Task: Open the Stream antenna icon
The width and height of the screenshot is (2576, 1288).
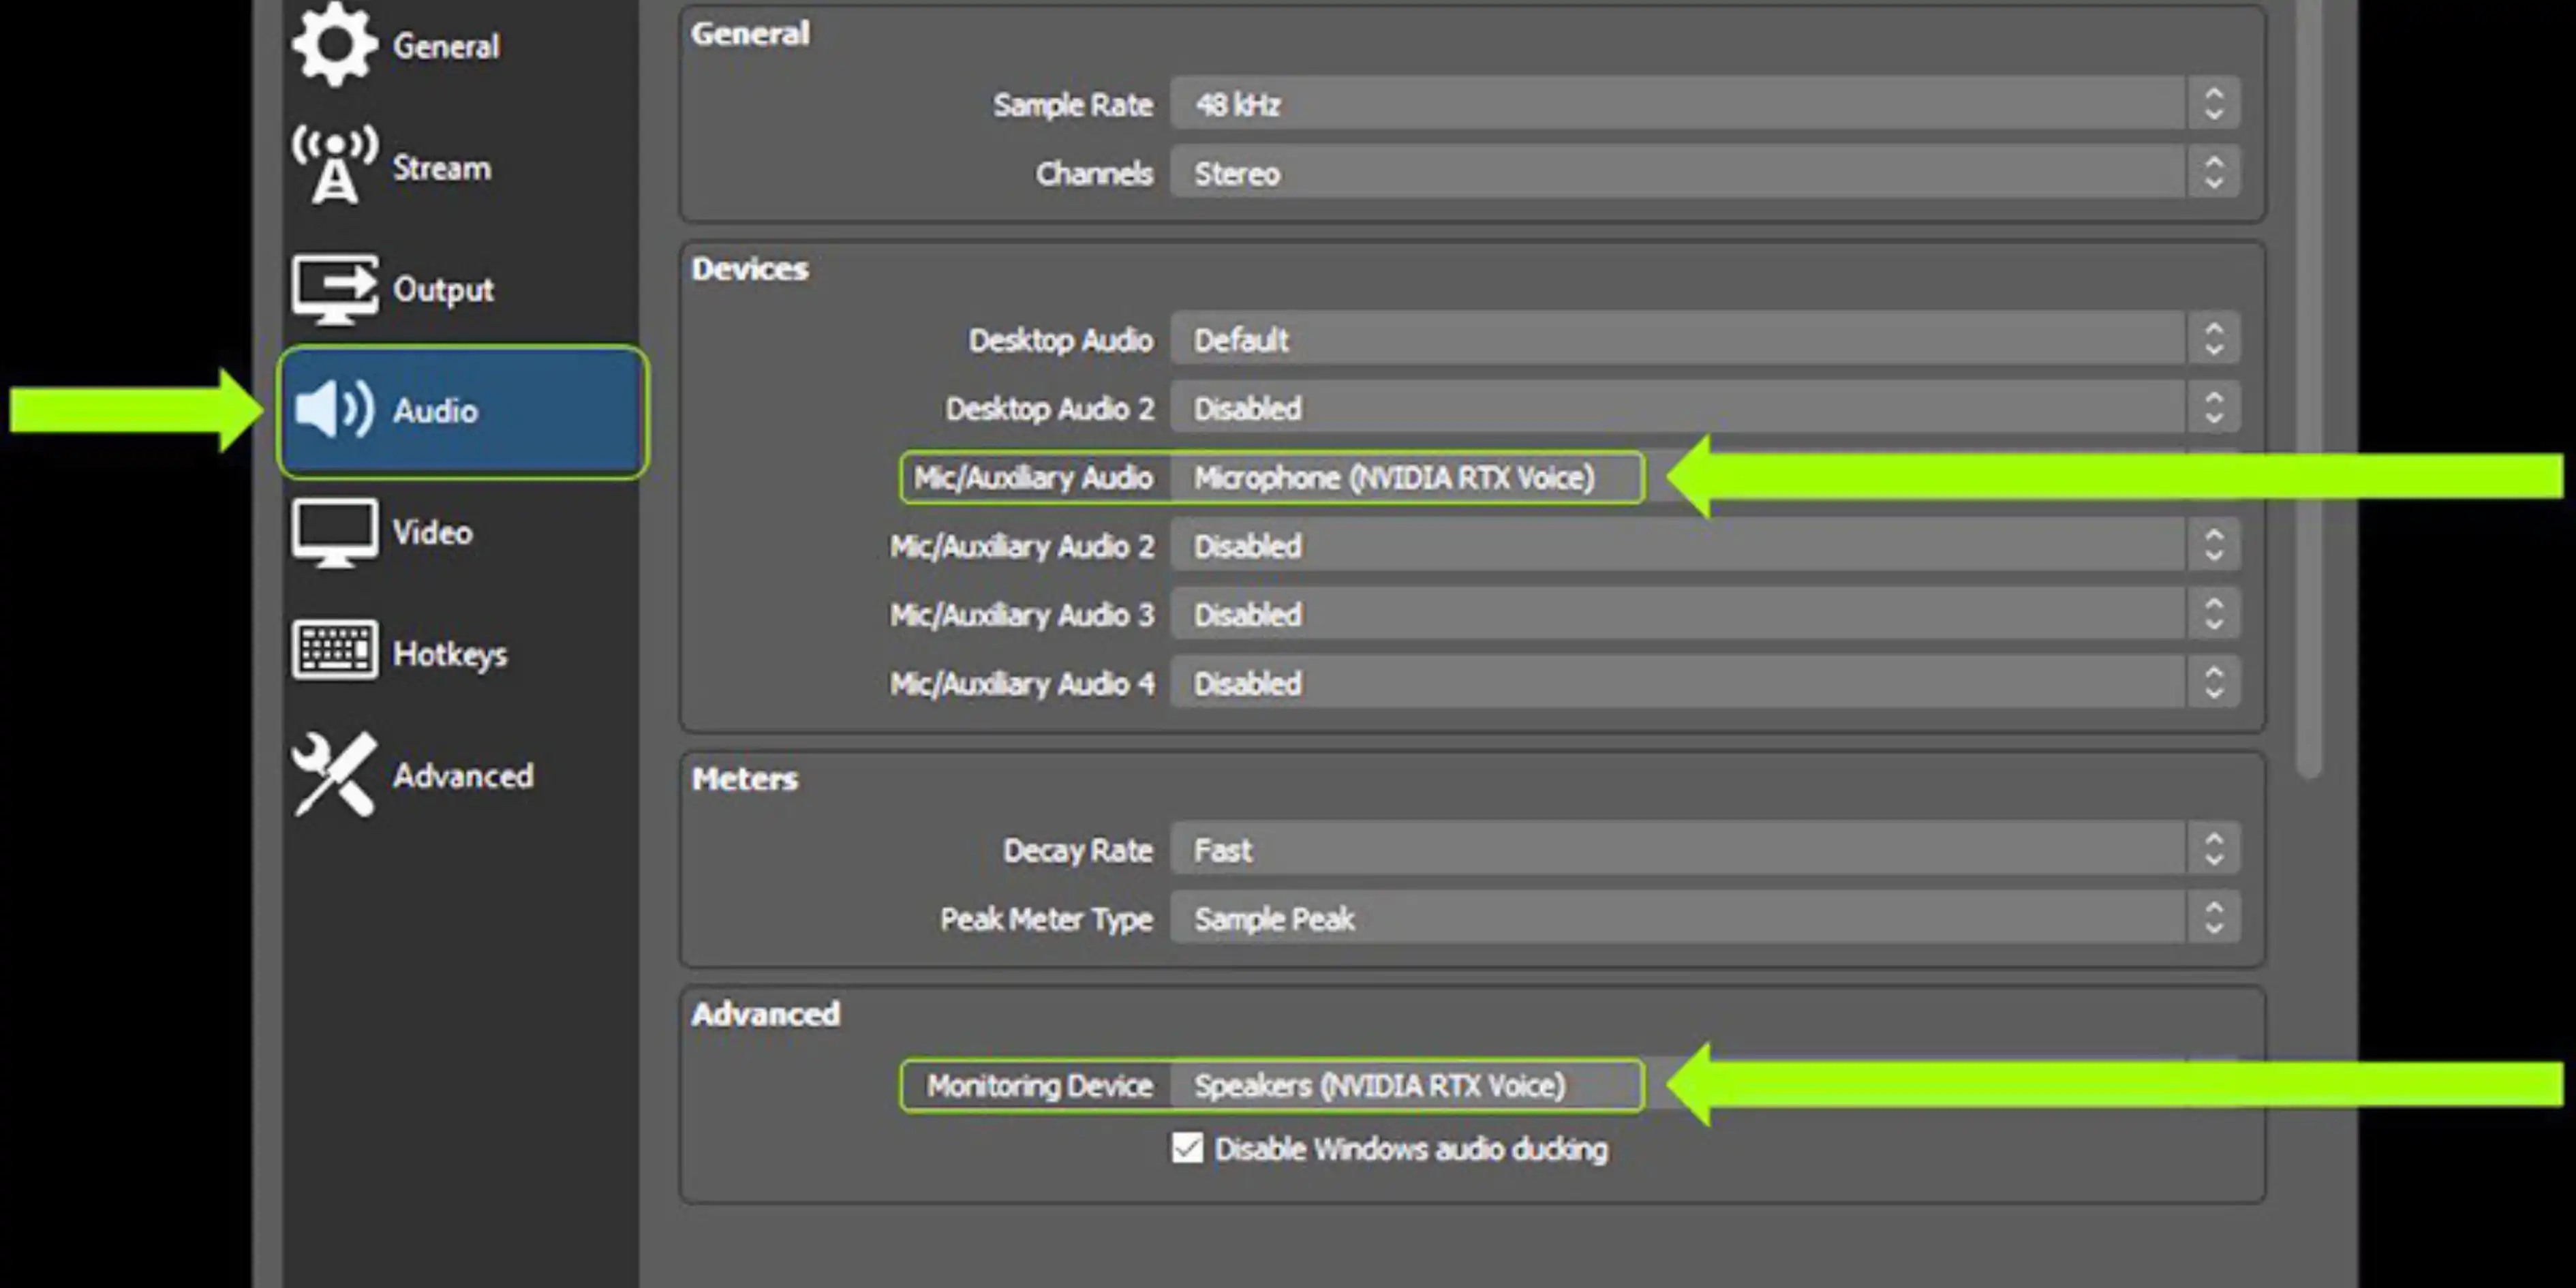Action: [x=334, y=165]
